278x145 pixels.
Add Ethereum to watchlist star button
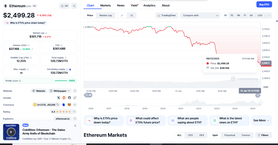64,6
